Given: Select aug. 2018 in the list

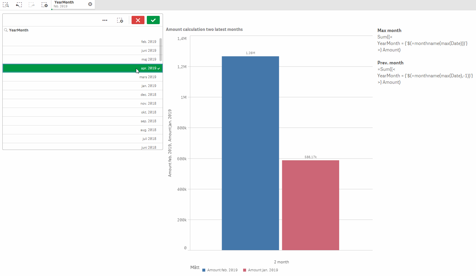Looking at the screenshot, I should pyautogui.click(x=83, y=130).
